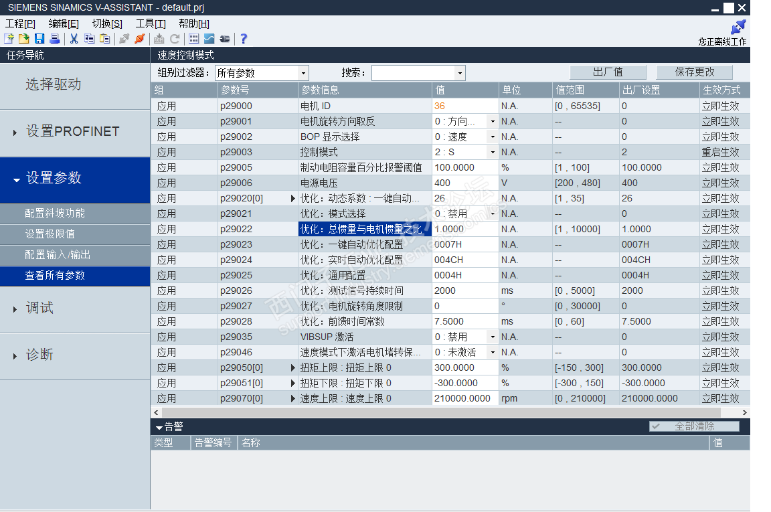This screenshot has height=512, width=771.
Task: Open the 配置输入/输出 sub-item
Action: (x=75, y=255)
